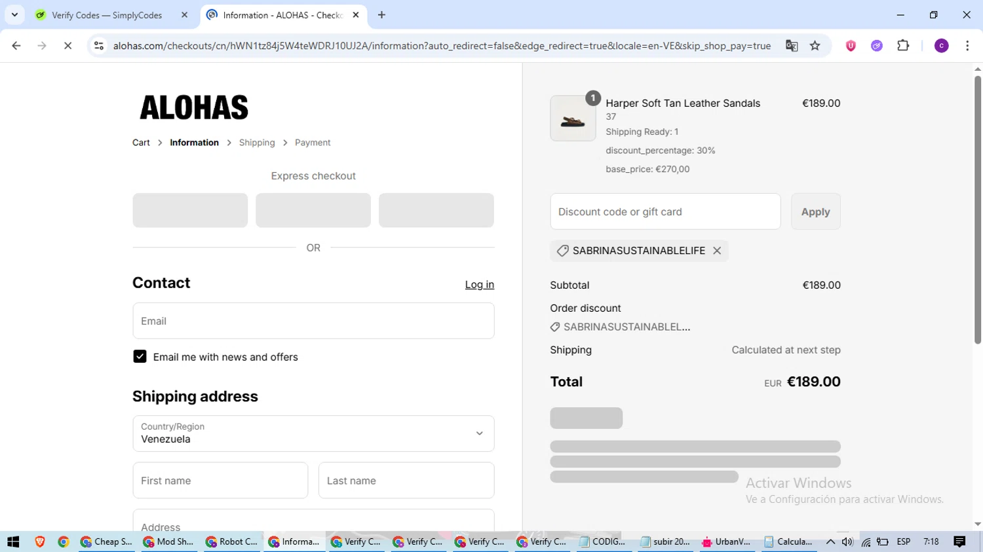983x552 pixels.
Task: Click the Log in link
Action: click(480, 285)
